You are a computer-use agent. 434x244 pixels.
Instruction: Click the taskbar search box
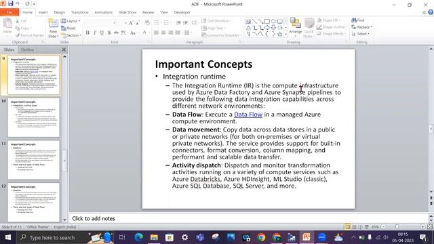click(x=65, y=237)
